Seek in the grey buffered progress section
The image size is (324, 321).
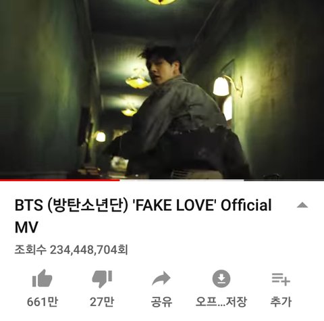(x=182, y=180)
